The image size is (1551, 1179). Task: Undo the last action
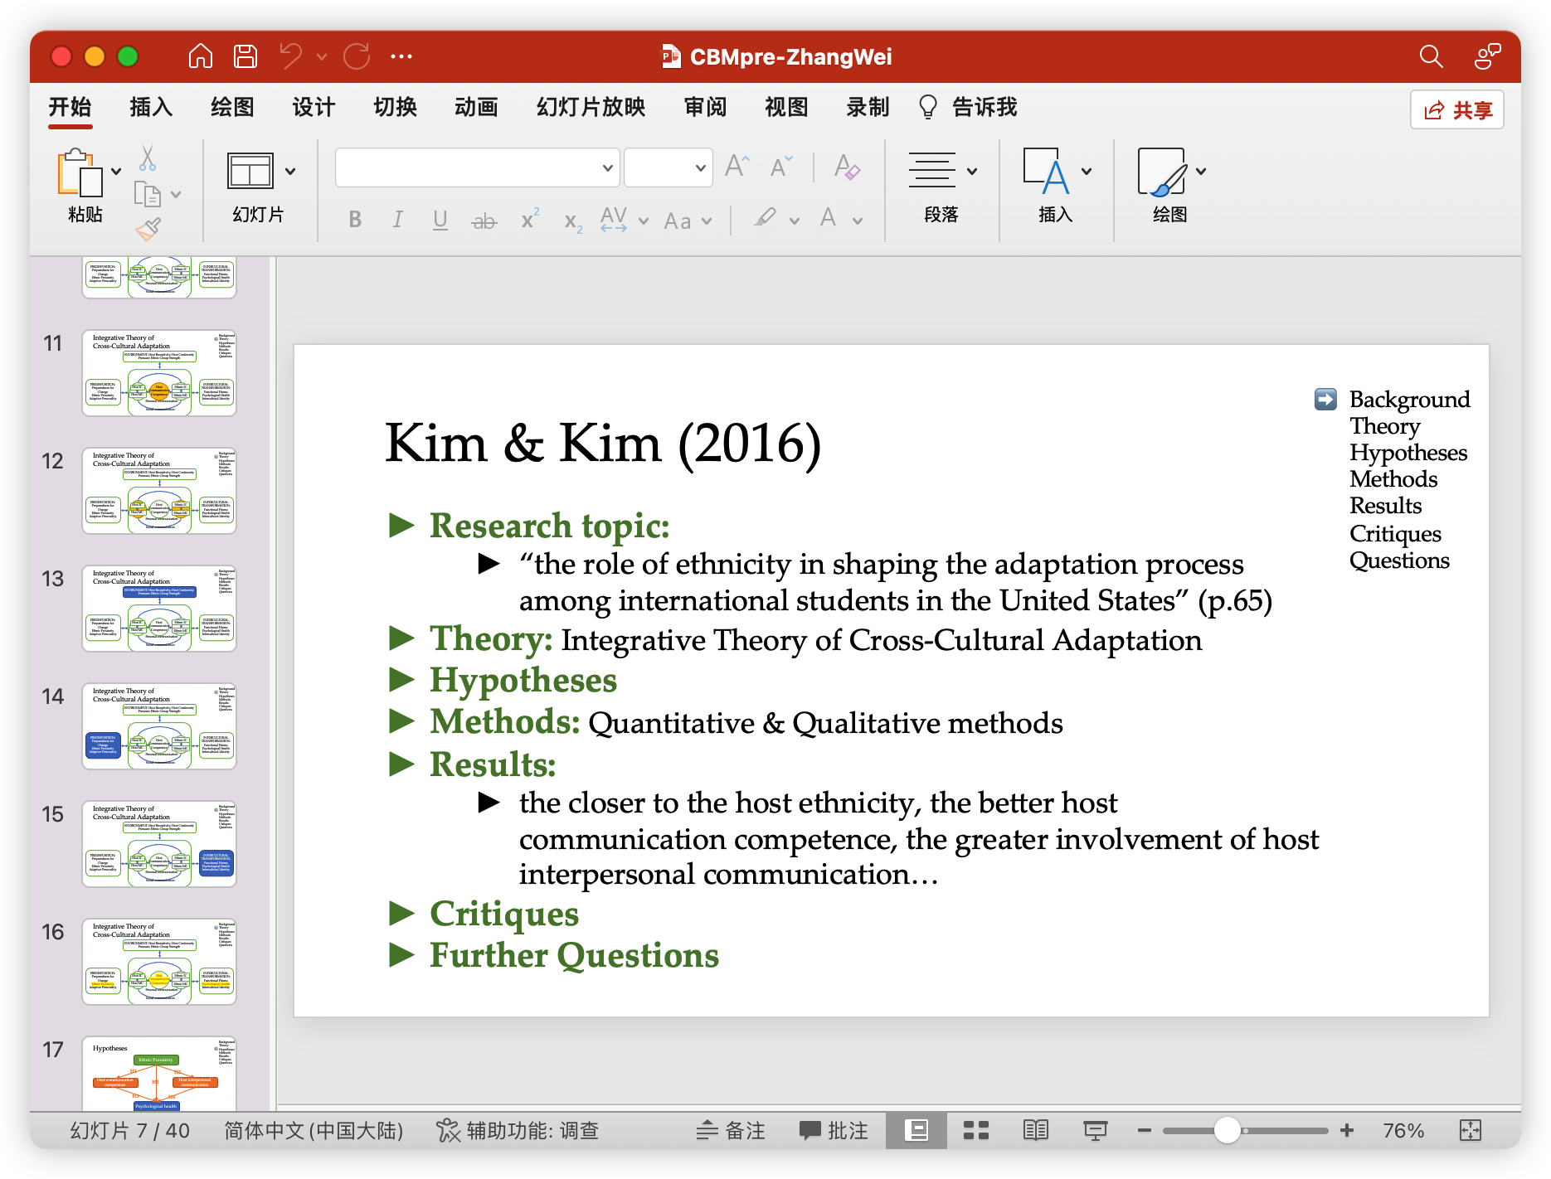291,56
